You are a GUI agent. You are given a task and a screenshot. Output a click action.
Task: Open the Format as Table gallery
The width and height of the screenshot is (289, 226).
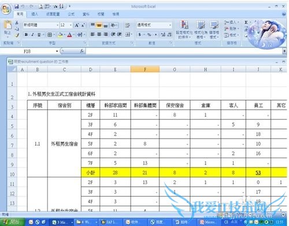pos(201,29)
